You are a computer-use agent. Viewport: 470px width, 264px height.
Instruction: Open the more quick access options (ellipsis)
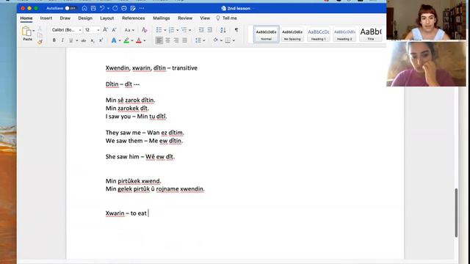tap(142, 8)
